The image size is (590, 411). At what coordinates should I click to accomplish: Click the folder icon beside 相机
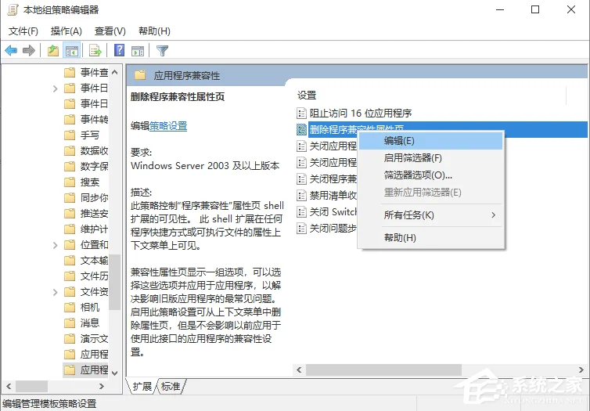(x=70, y=308)
